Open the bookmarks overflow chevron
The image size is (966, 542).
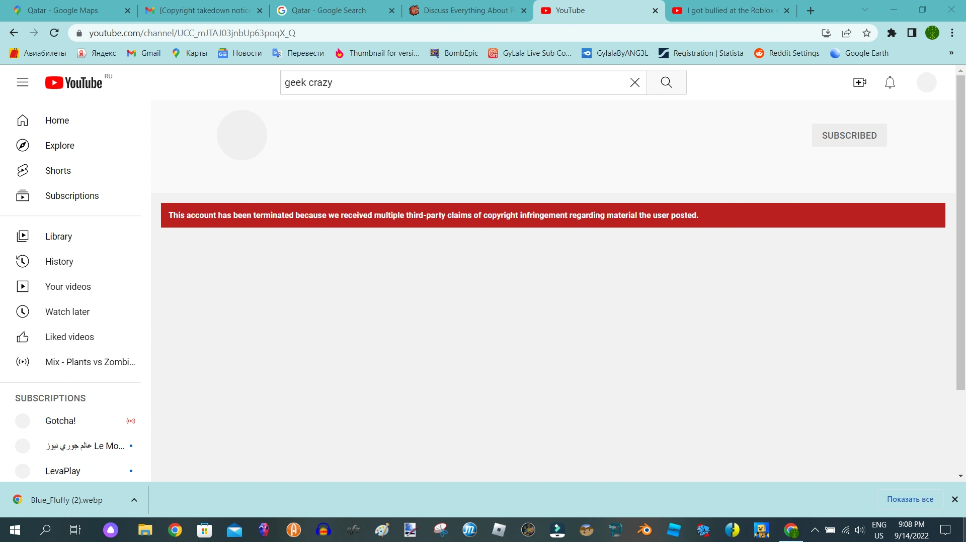[x=951, y=53]
